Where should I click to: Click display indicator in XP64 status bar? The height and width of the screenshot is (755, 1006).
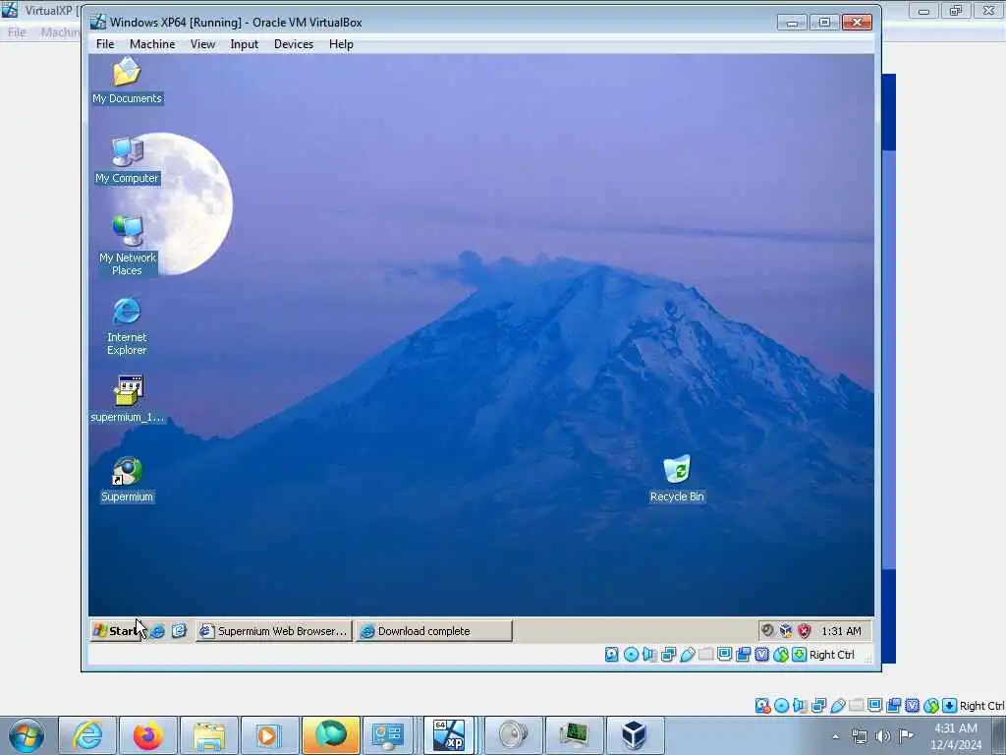pos(725,654)
